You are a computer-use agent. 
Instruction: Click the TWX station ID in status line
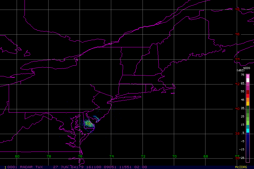pos(39,167)
